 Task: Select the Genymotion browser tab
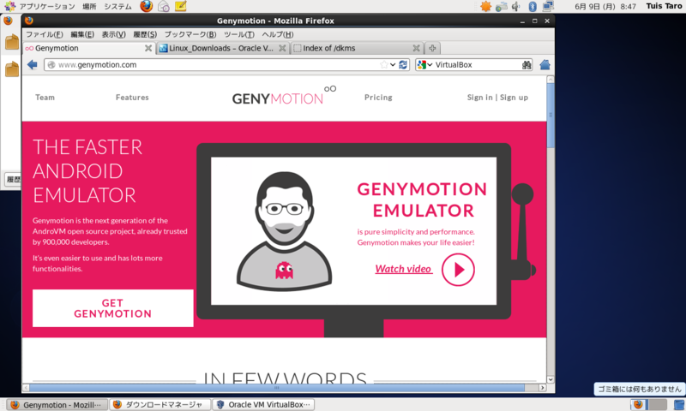coord(89,48)
